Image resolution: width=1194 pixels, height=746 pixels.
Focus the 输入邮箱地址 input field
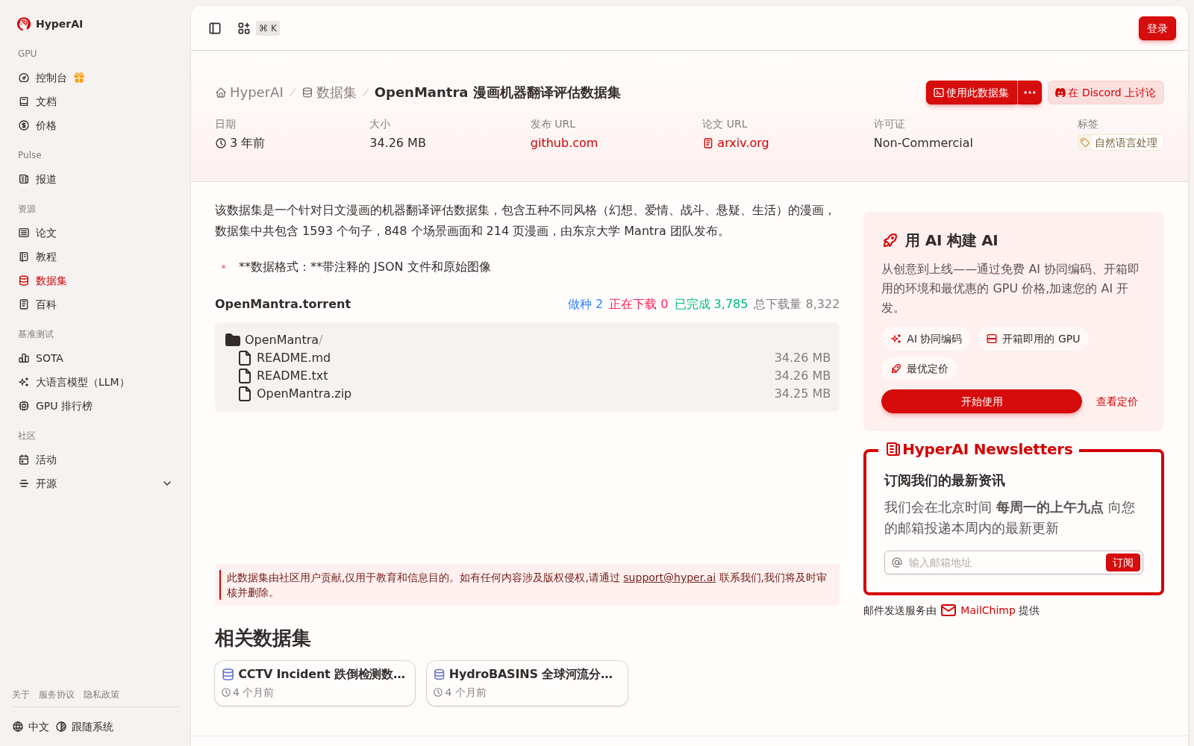point(1004,562)
